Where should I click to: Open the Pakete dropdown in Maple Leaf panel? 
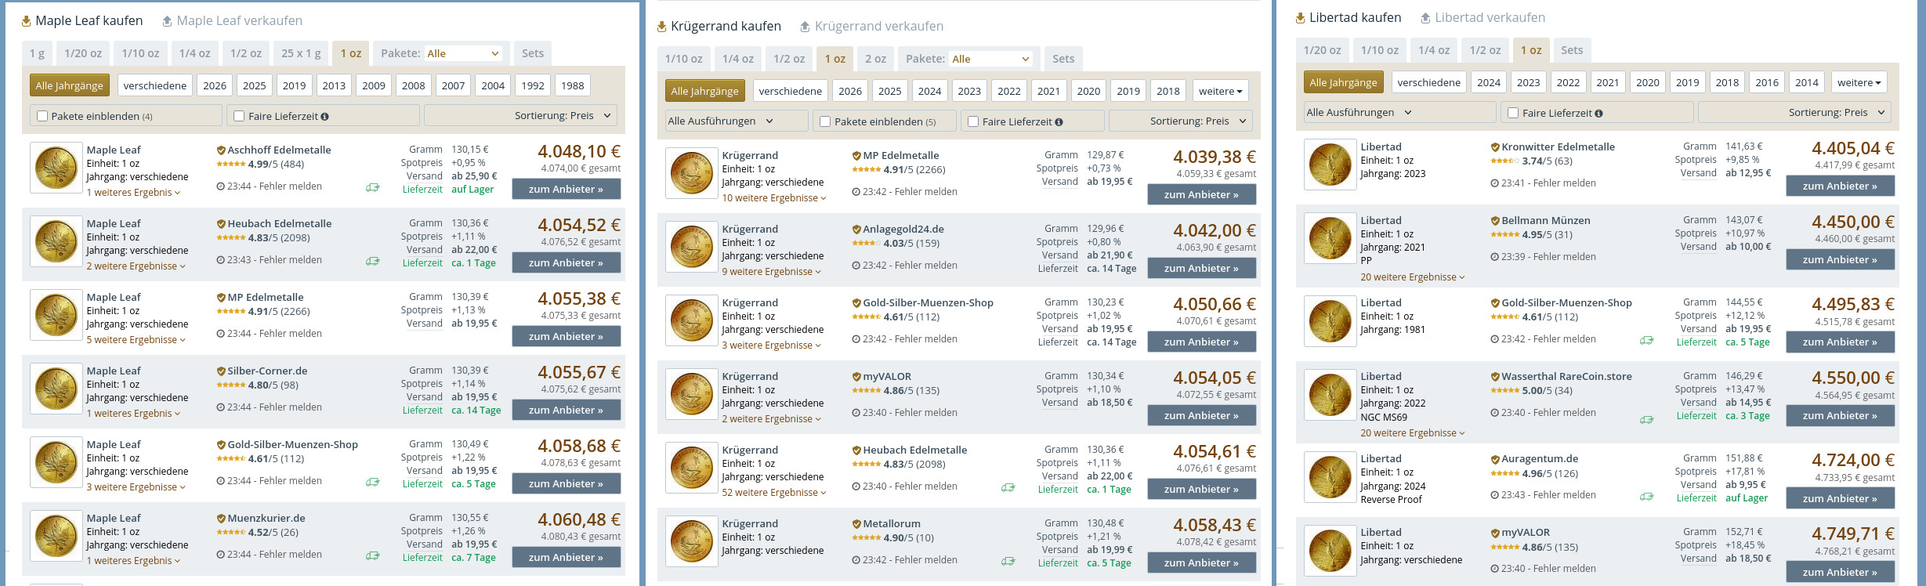[x=464, y=54]
